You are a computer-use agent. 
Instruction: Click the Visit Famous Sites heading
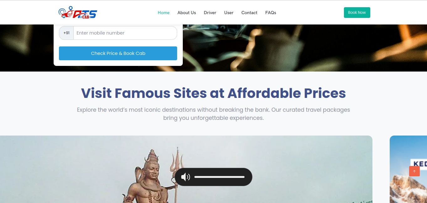point(213,93)
